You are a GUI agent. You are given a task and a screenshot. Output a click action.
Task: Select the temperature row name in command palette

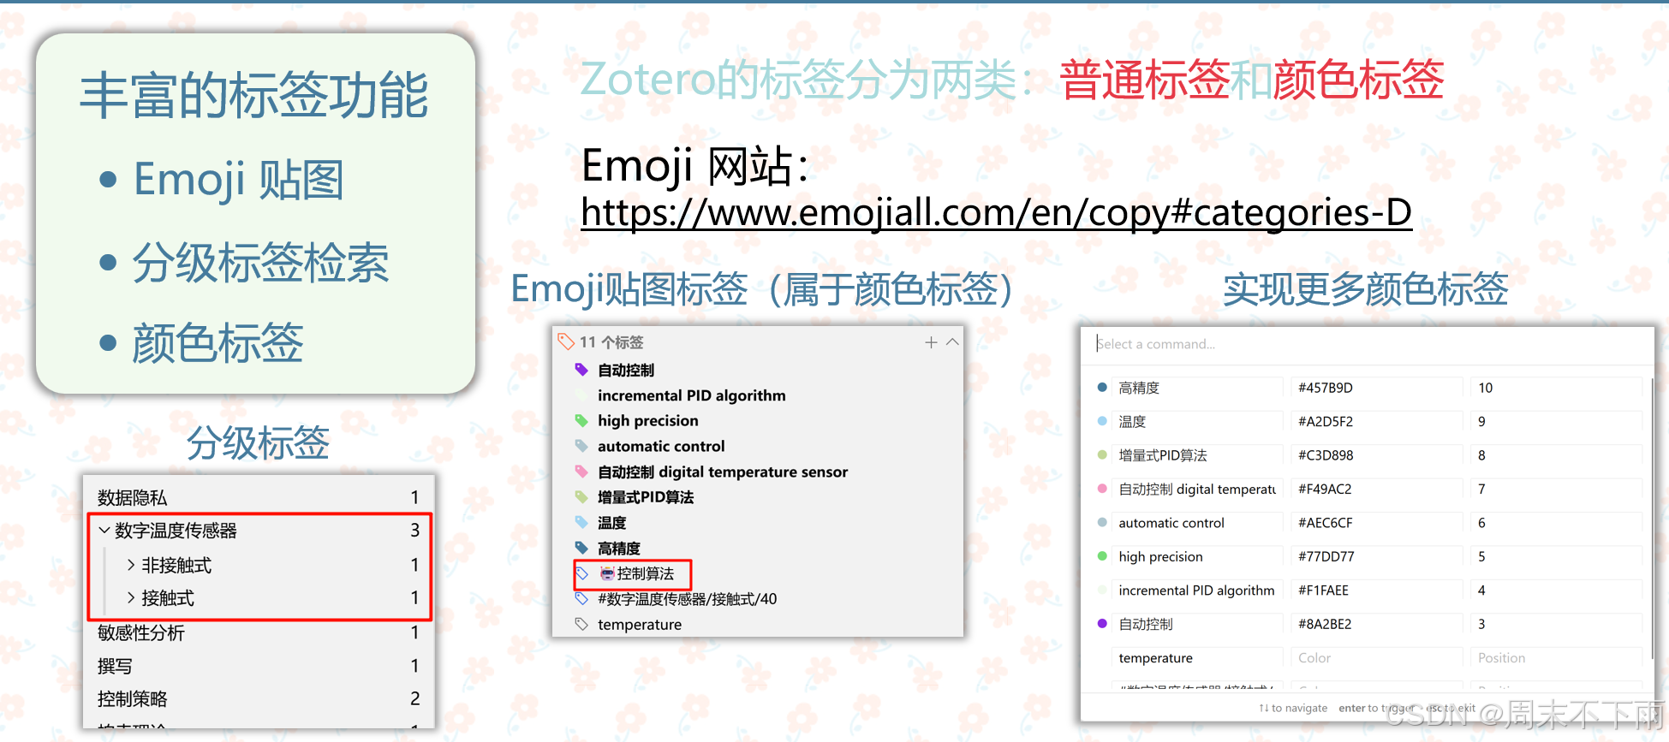pyautogui.click(x=1196, y=658)
